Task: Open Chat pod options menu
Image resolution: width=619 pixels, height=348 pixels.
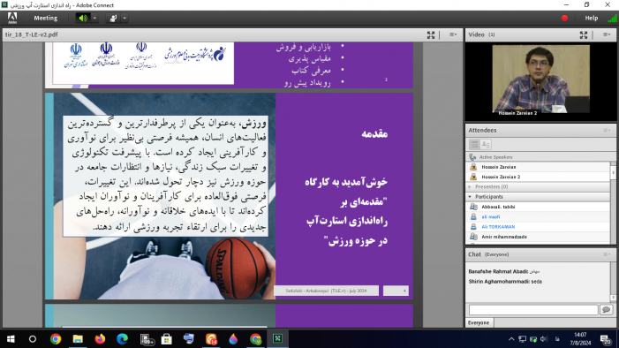Action: tap(608, 254)
